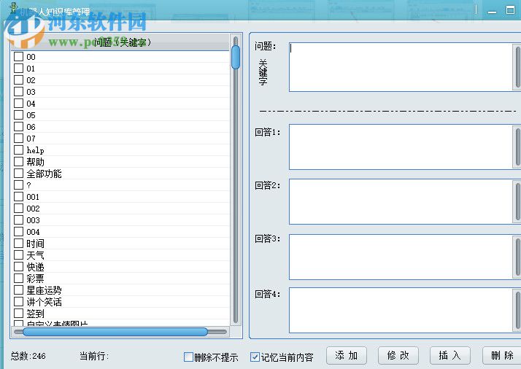Select the checkbox for 05
Image resolution: width=521 pixels, height=369 pixels.
[19, 115]
